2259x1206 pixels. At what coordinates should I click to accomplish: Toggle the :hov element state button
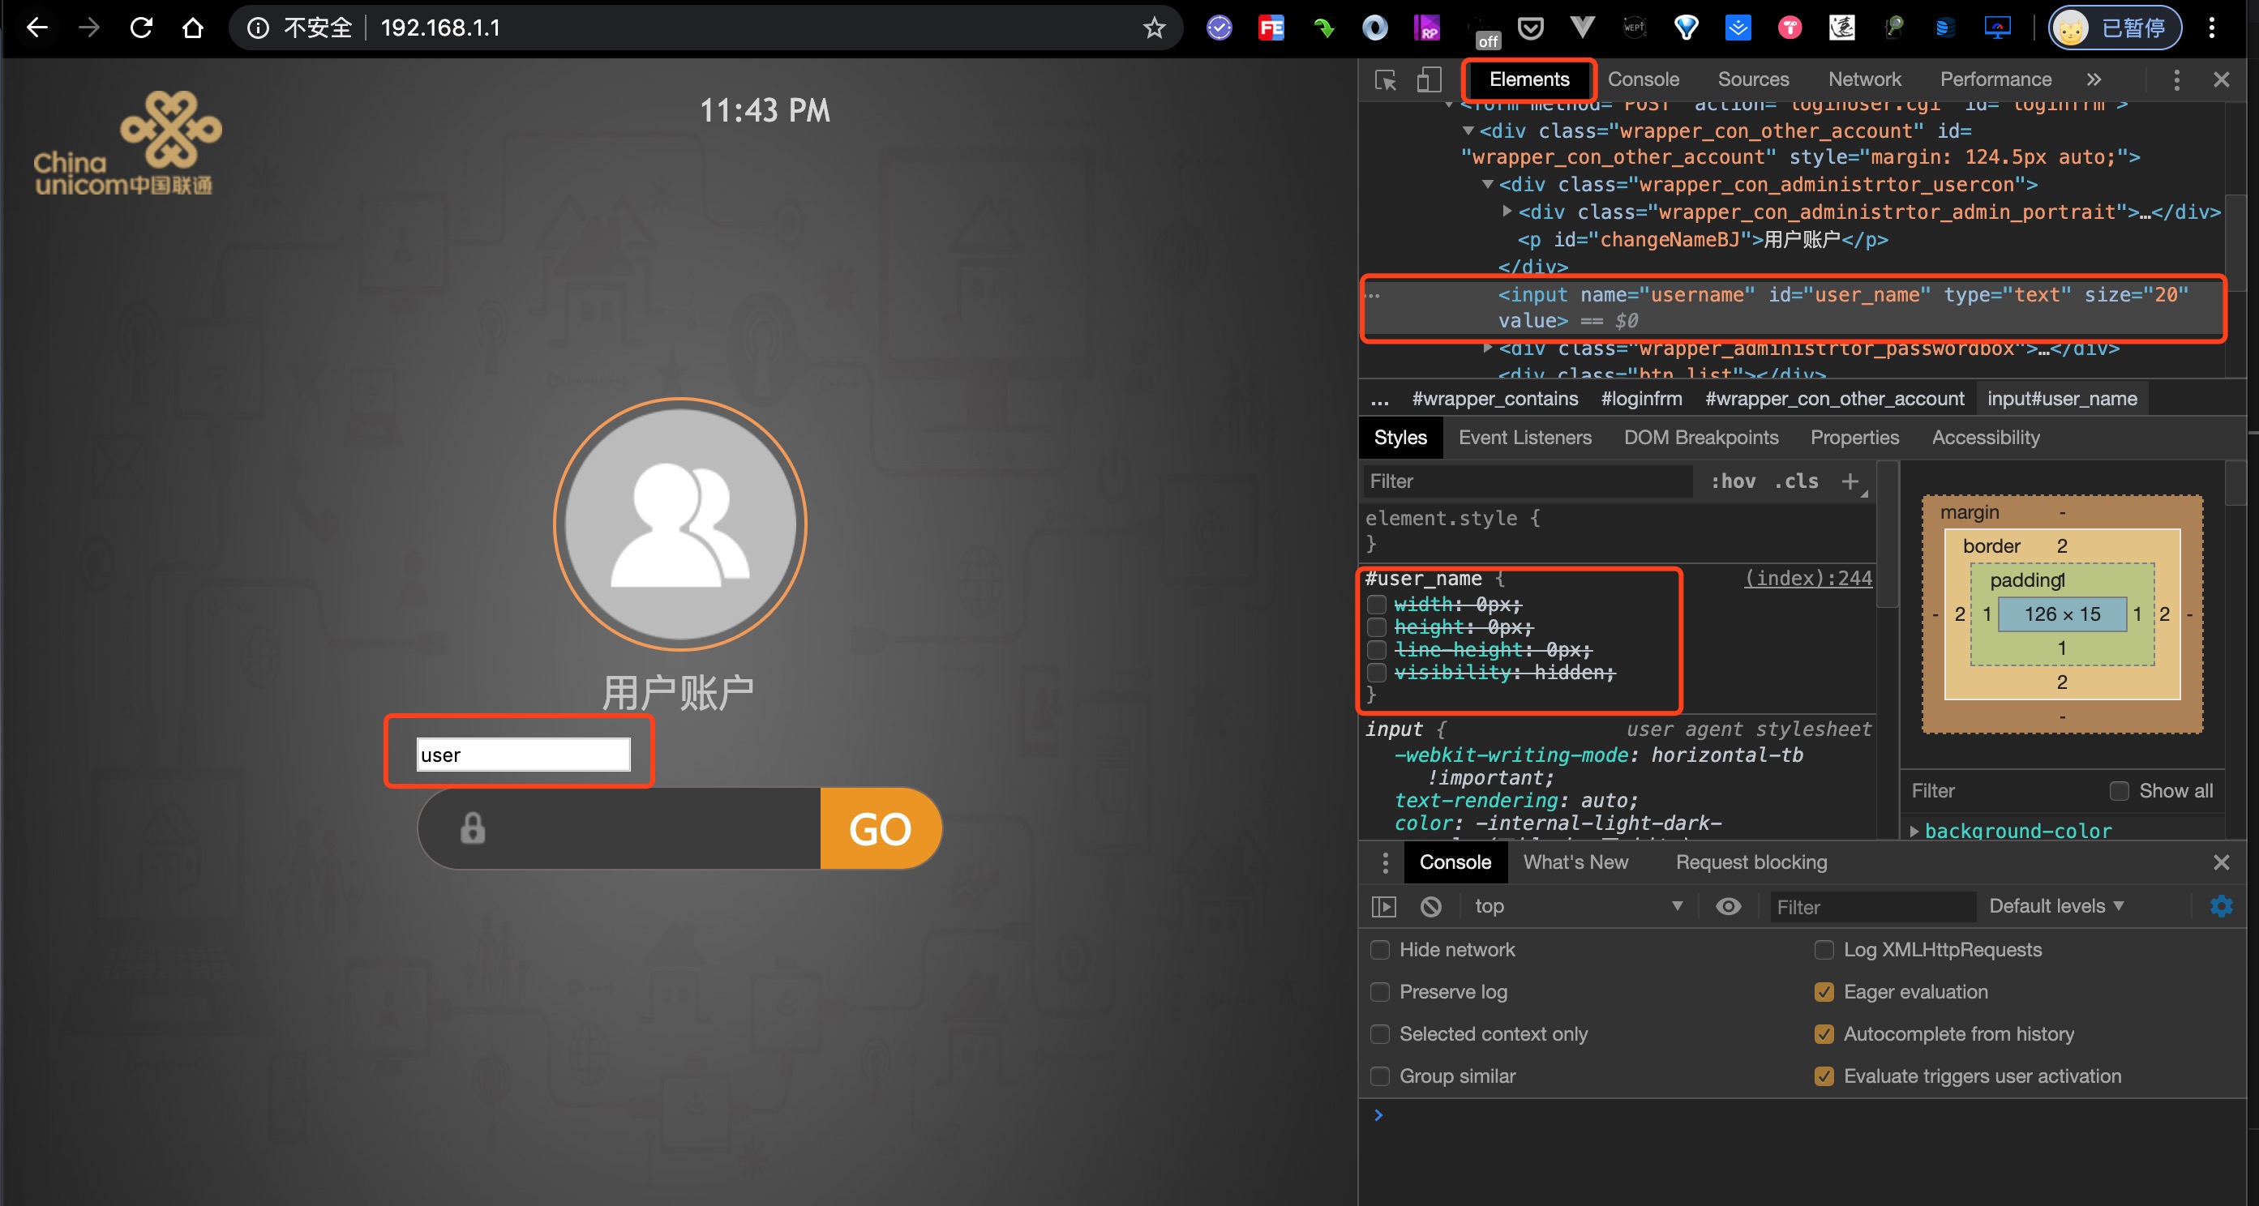1733,481
